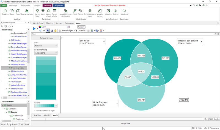Open the Maß dropdown showing Kunden
220x130 pixels.
pyautogui.click(x=46, y=46)
